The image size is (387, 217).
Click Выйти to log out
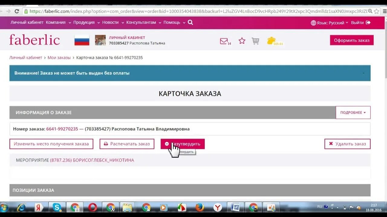[x=360, y=23]
